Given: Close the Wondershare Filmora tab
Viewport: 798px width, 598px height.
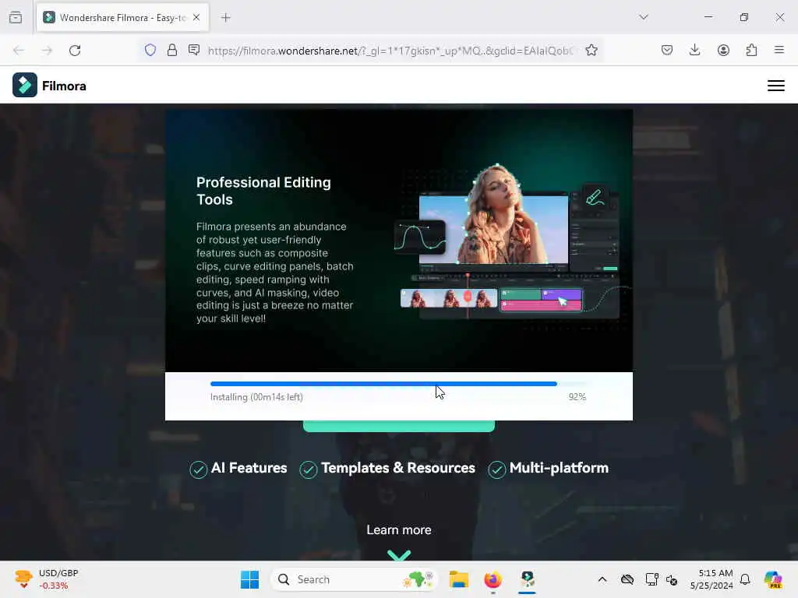Looking at the screenshot, I should pos(196,17).
